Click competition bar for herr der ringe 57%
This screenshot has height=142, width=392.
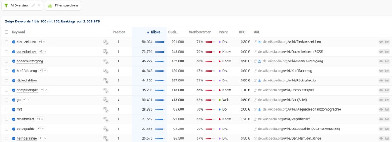pos(210,139)
